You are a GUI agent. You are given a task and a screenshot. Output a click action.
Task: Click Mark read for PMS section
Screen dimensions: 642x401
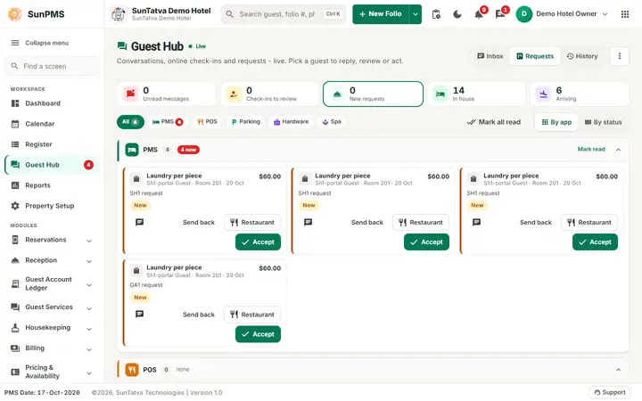point(591,150)
